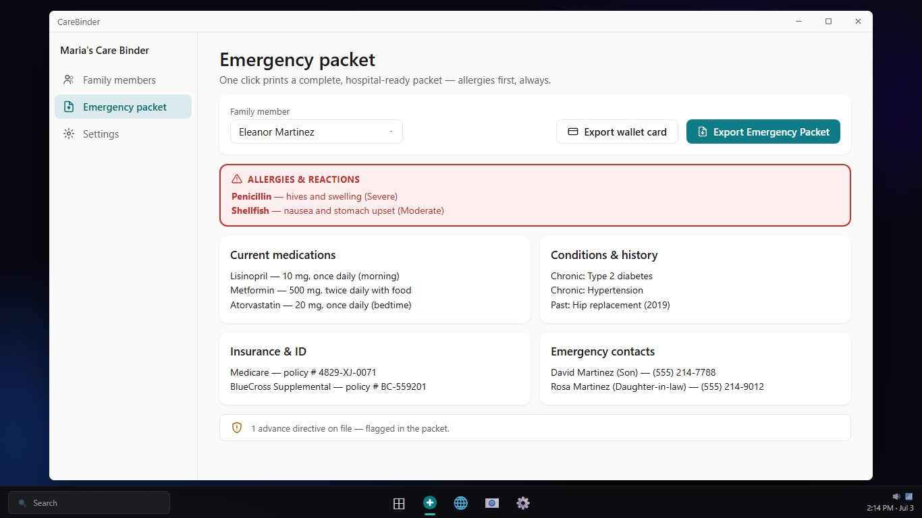Open Family members in the sidebar
922x518 pixels.
[123, 80]
